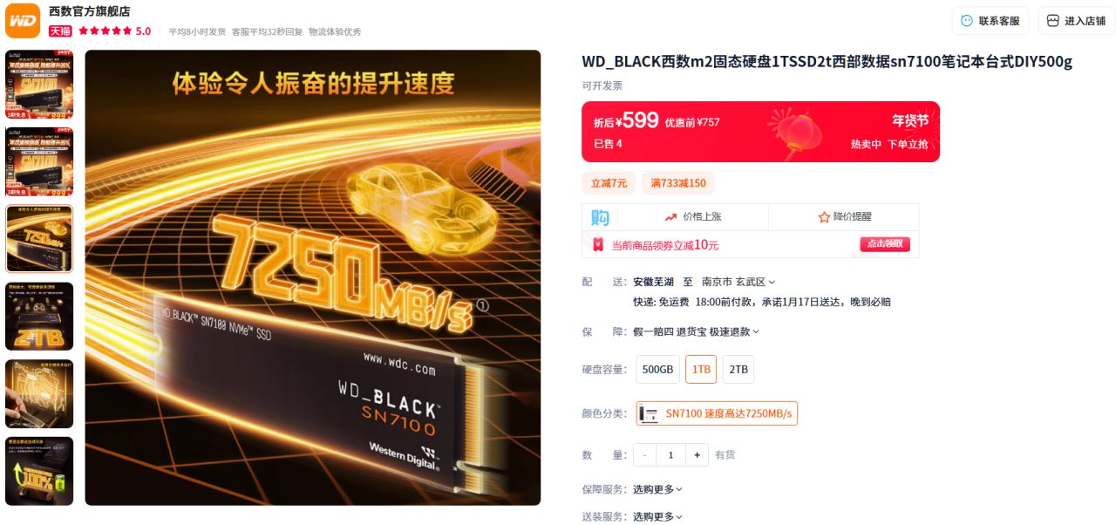Click the enter-store shop icon

pyautogui.click(x=1052, y=21)
